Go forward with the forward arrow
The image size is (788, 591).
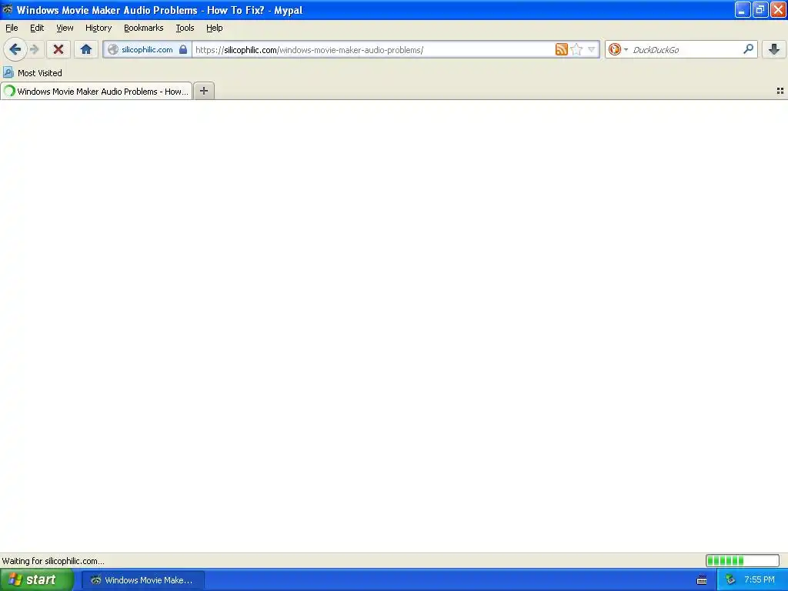coord(35,49)
